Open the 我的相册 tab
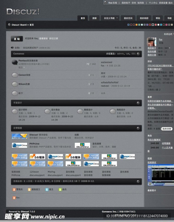This screenshot has width=174, height=222. click(144, 18)
